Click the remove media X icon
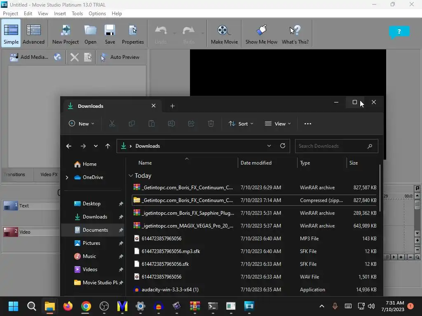The height and width of the screenshot is (316, 422). point(75,57)
